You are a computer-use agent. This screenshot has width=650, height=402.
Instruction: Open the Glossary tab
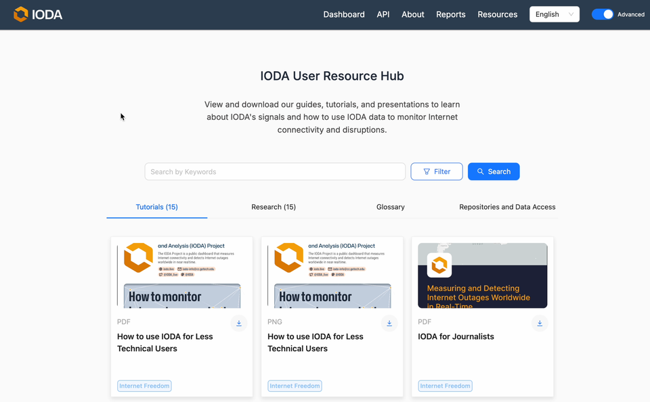390,207
